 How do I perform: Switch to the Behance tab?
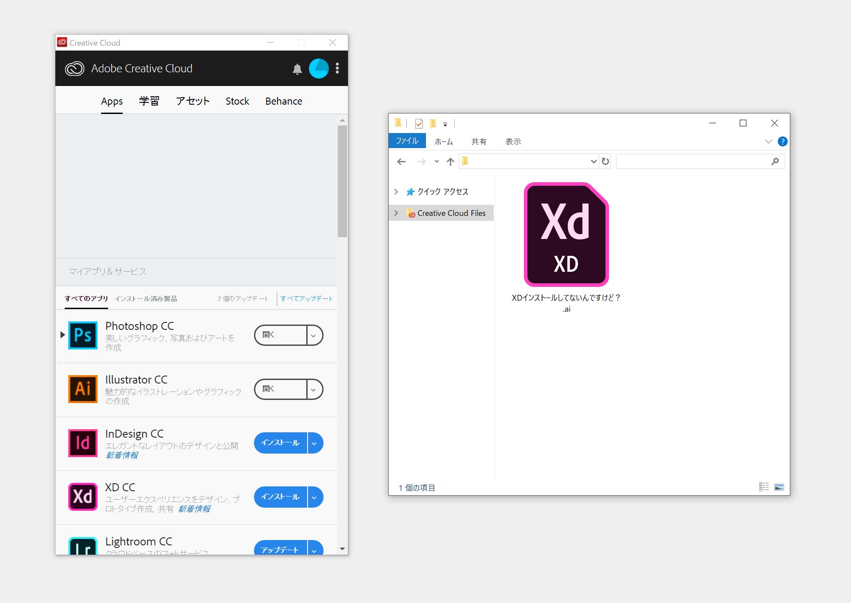(x=284, y=101)
